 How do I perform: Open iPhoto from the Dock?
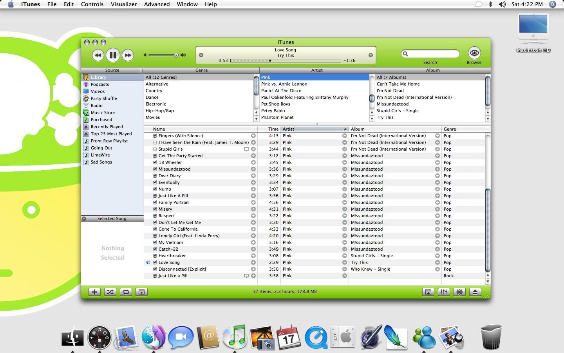pos(262,337)
